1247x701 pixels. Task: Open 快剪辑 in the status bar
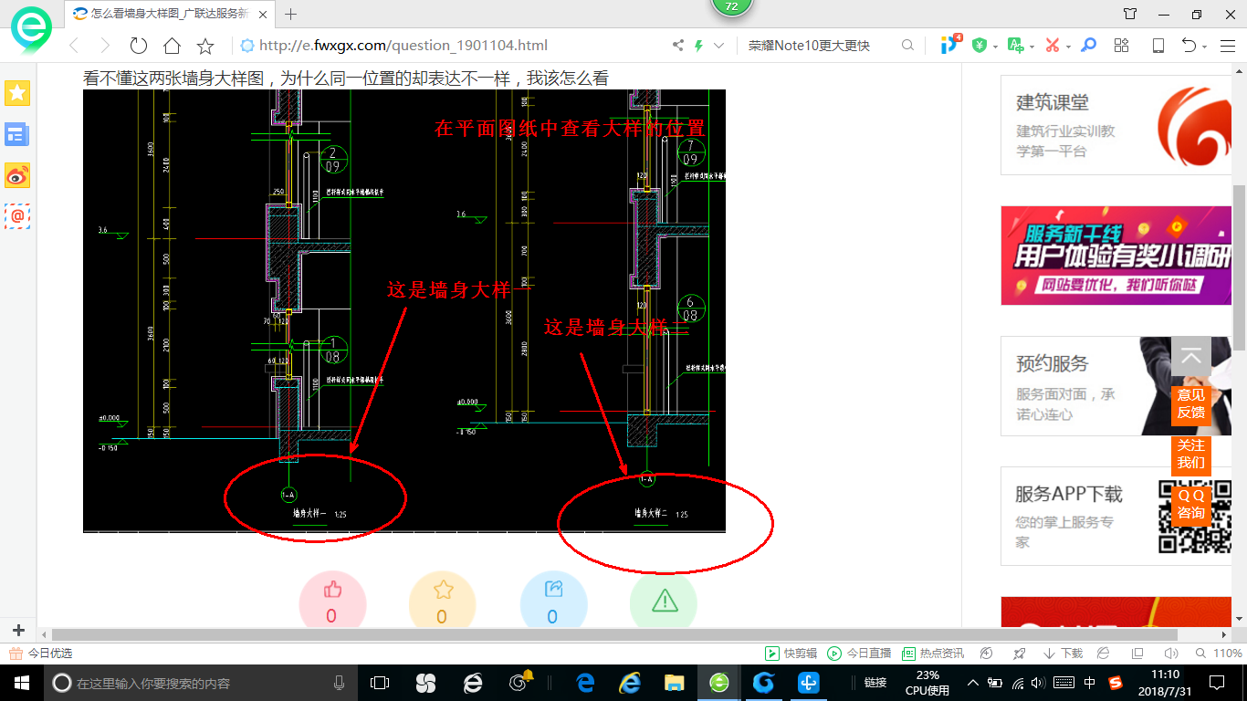click(x=791, y=654)
